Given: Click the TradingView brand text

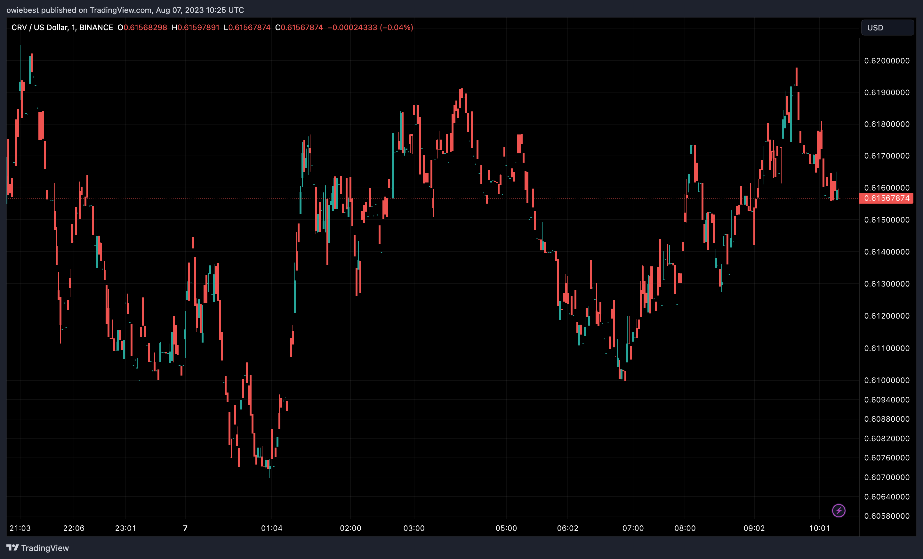Looking at the screenshot, I should 45,548.
